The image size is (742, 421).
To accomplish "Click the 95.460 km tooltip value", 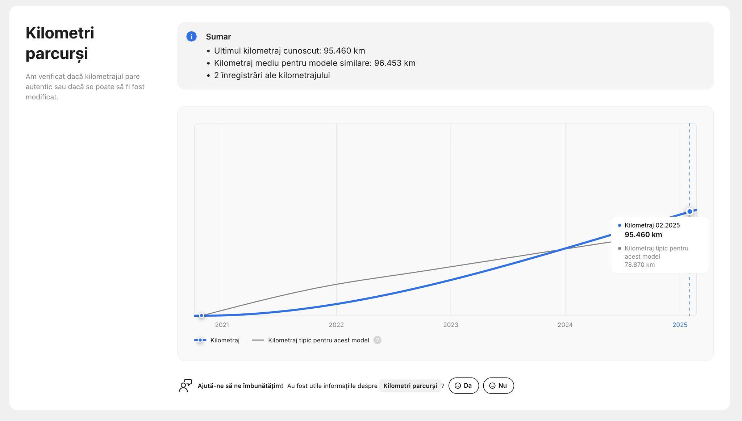I will [x=643, y=235].
